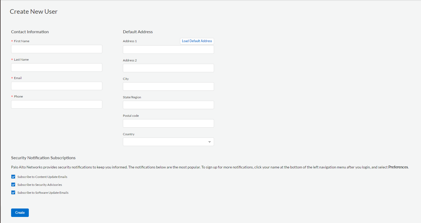The image size is (421, 223).
Task: Focus the Address 2 input box
Action: pyautogui.click(x=168, y=68)
